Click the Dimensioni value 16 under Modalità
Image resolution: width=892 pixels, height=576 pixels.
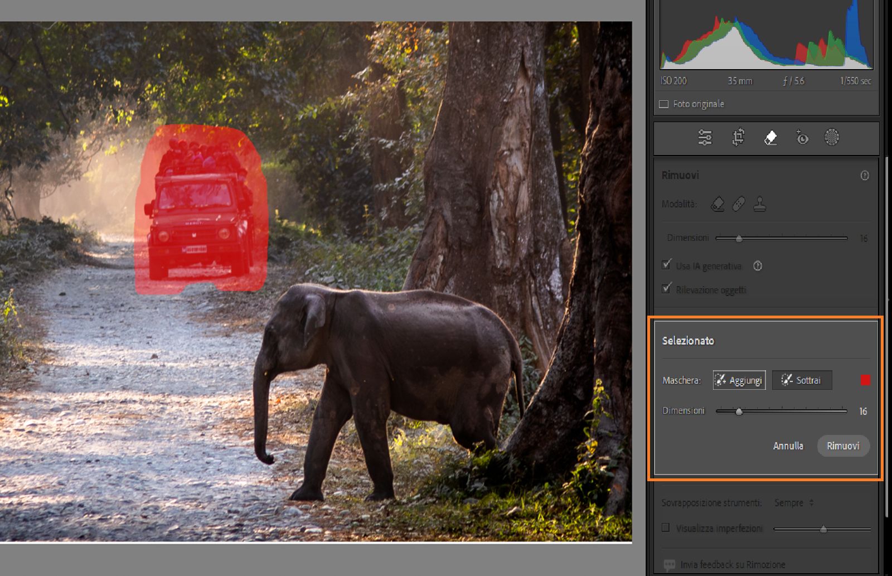(864, 239)
